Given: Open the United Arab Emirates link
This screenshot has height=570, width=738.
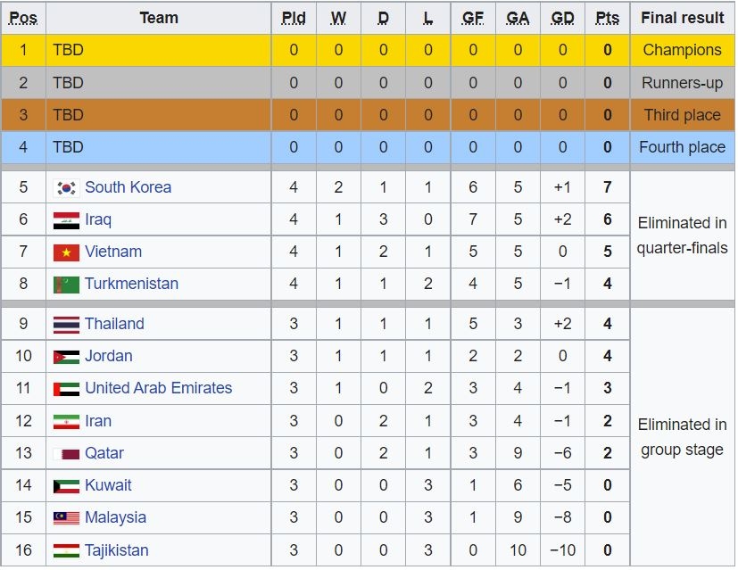Looking at the screenshot, I should click(x=159, y=388).
